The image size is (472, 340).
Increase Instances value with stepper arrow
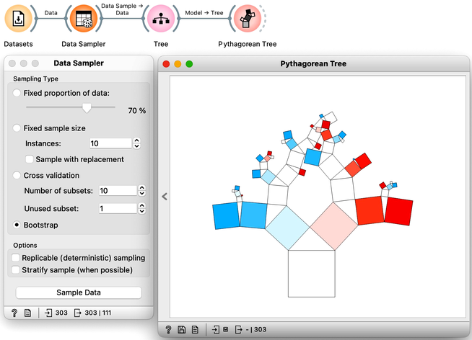tap(136, 140)
